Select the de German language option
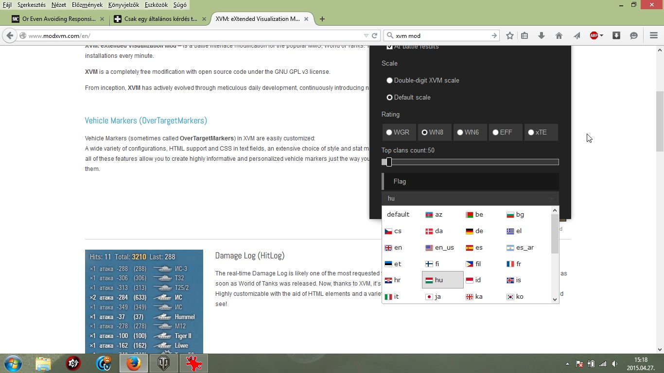664x373 pixels. click(474, 231)
